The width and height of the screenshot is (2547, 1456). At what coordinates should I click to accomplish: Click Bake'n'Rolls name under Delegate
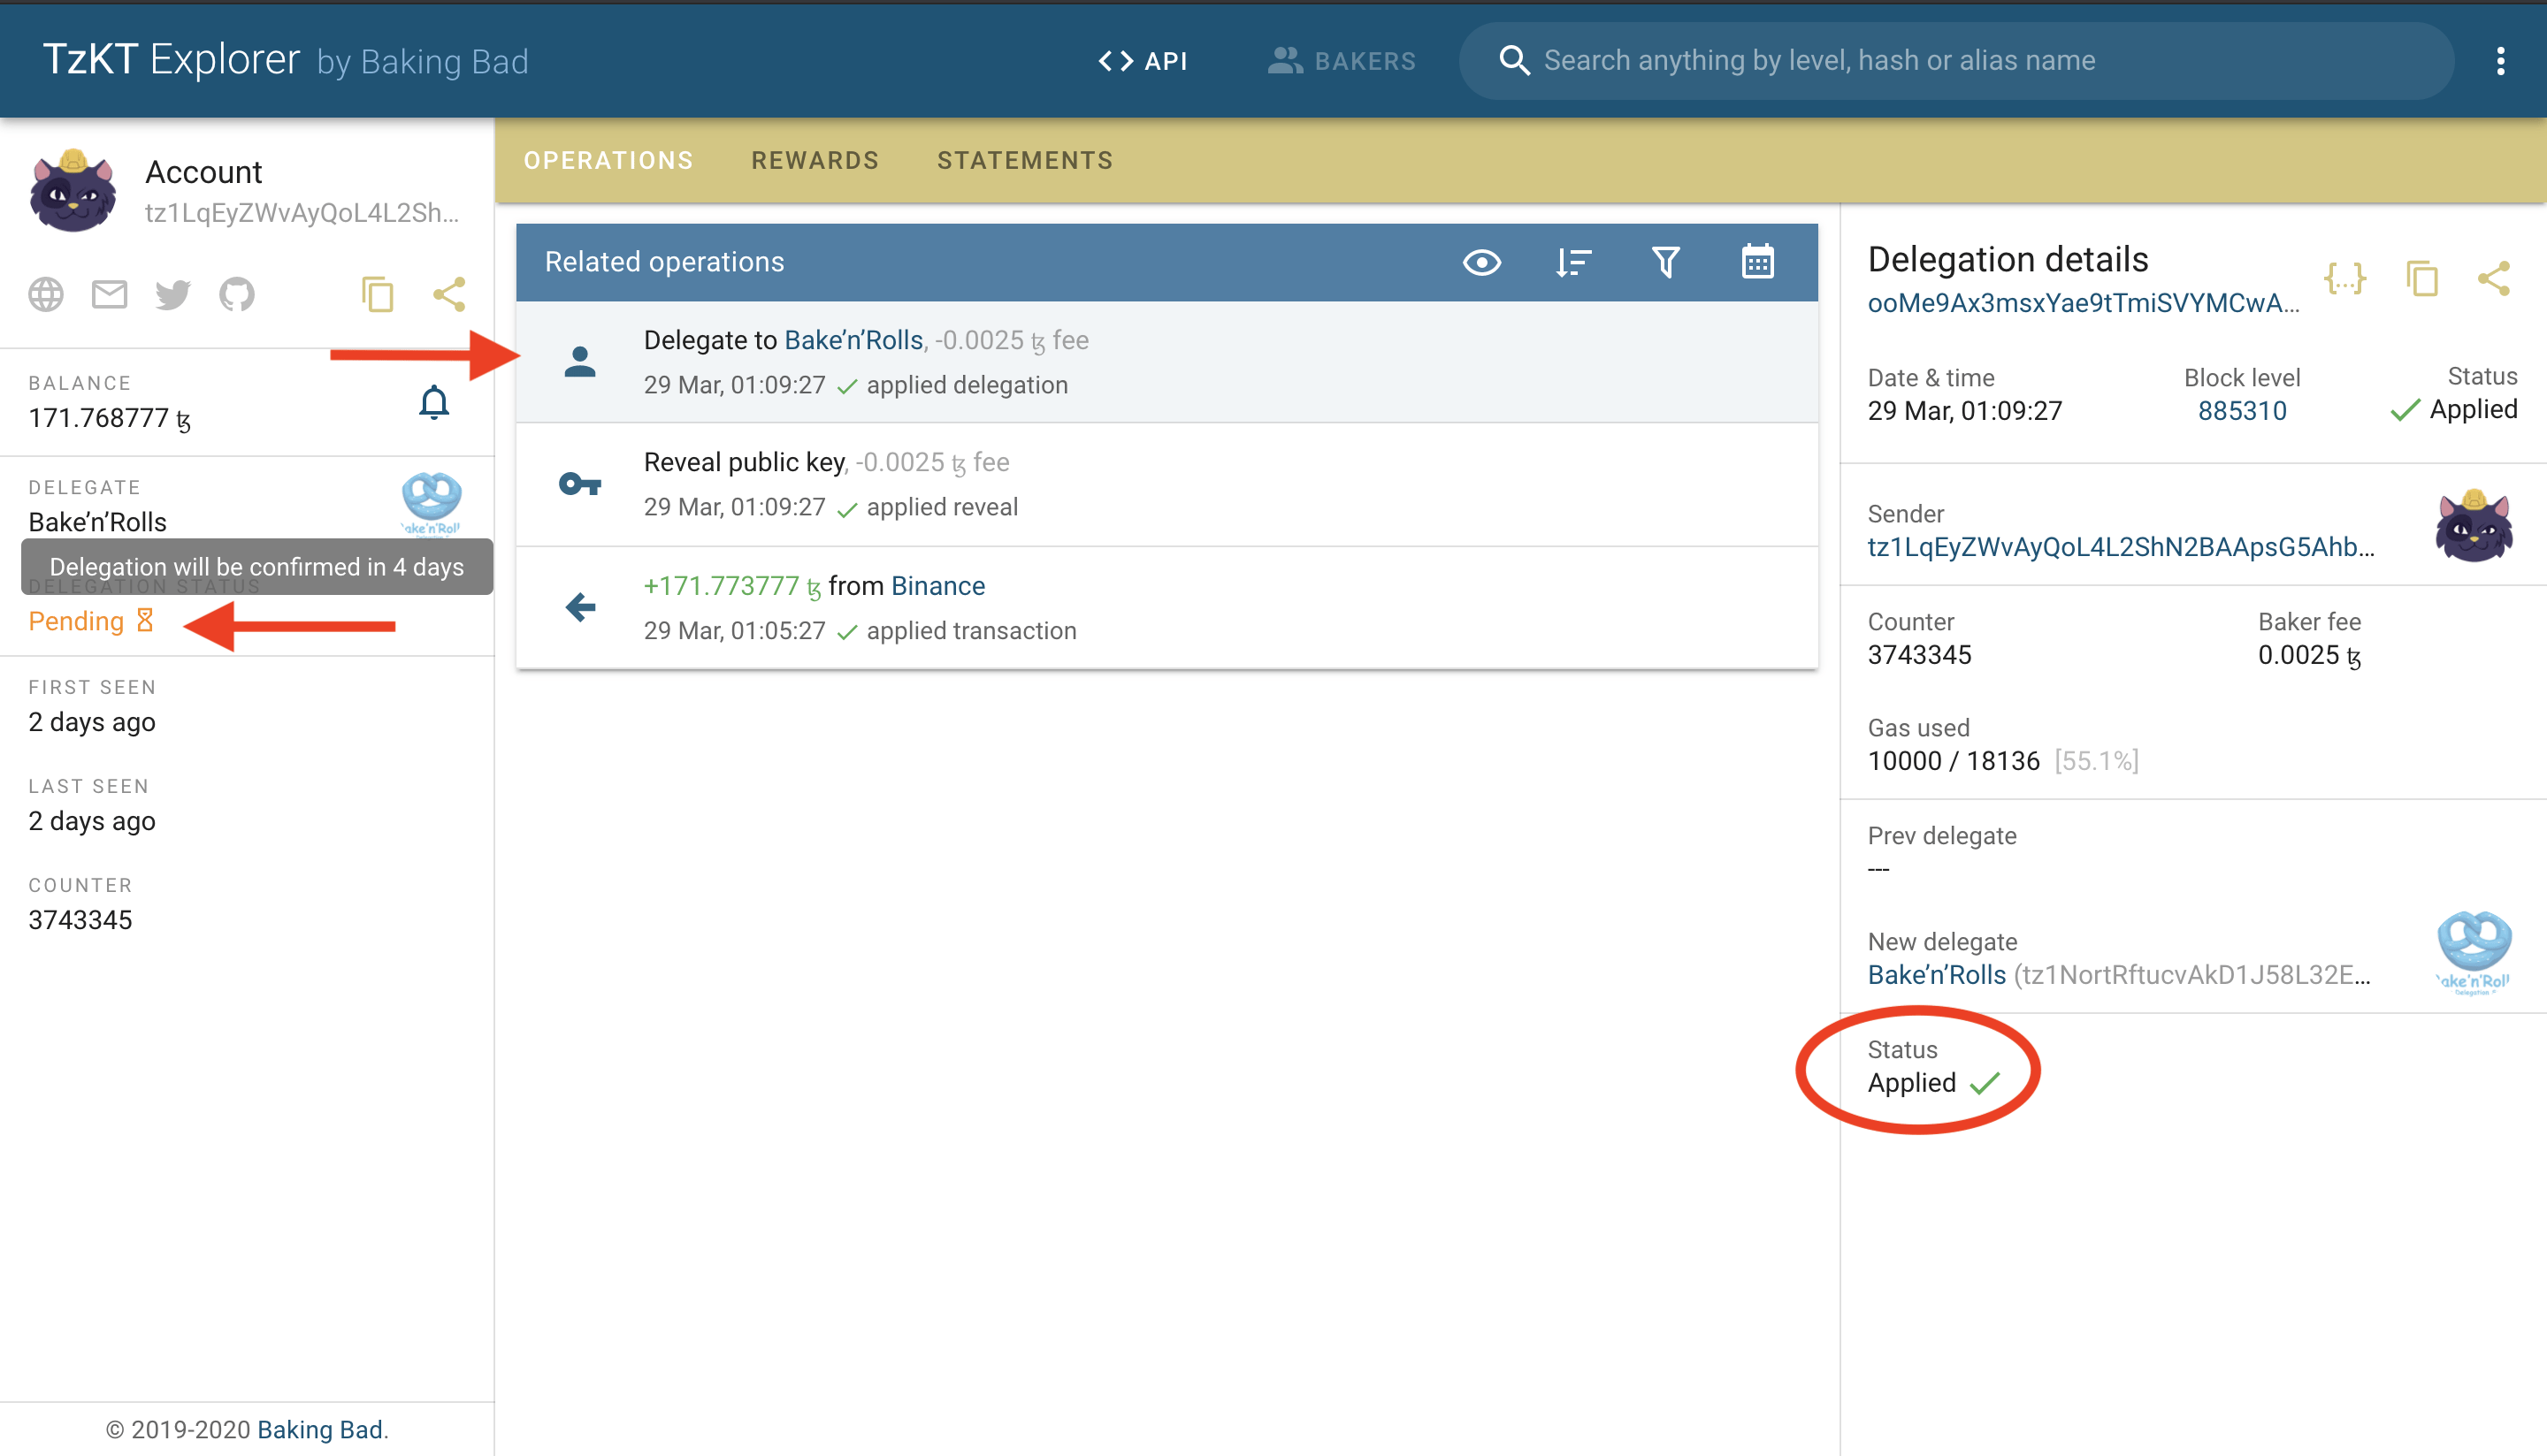[97, 522]
